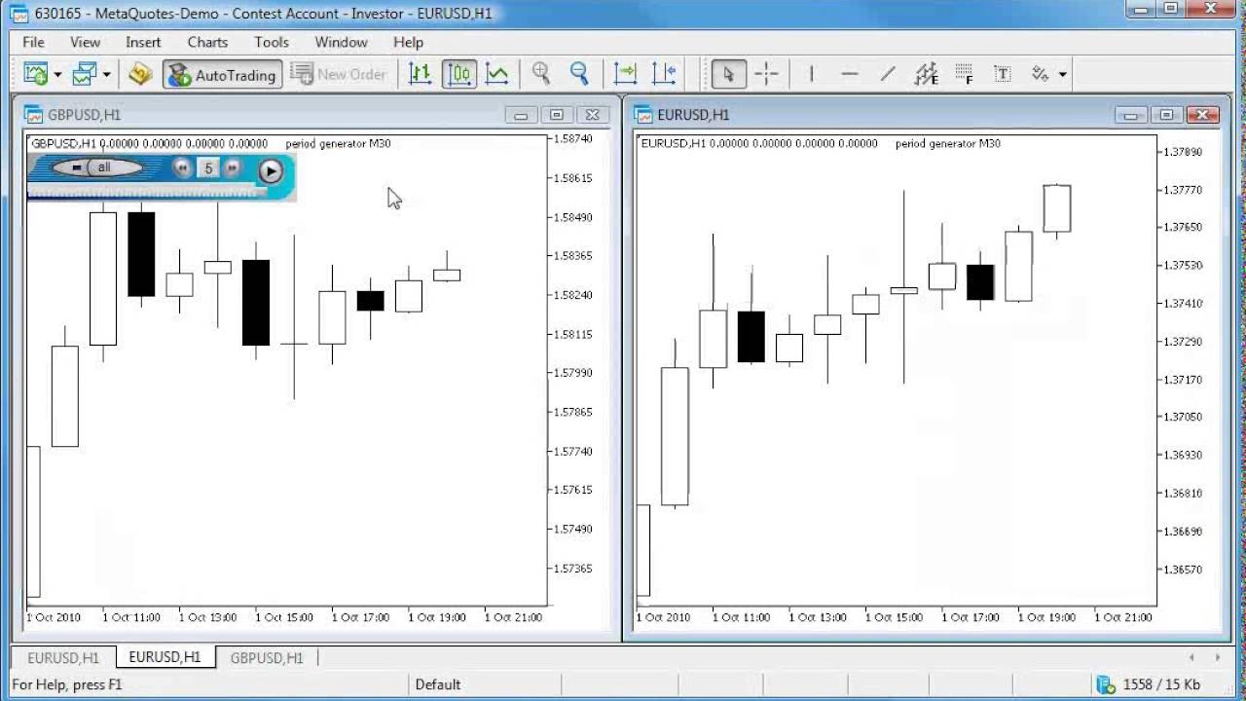The height and width of the screenshot is (701, 1246).
Task: Select the text label tool
Action: pyautogui.click(x=1002, y=74)
